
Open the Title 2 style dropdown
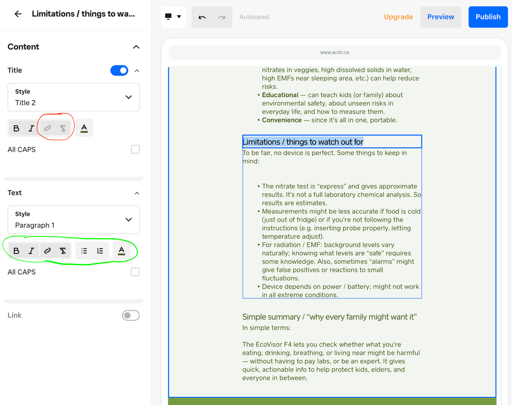[x=74, y=97]
